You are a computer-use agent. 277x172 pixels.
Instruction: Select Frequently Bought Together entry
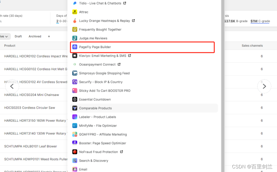coord(144,30)
